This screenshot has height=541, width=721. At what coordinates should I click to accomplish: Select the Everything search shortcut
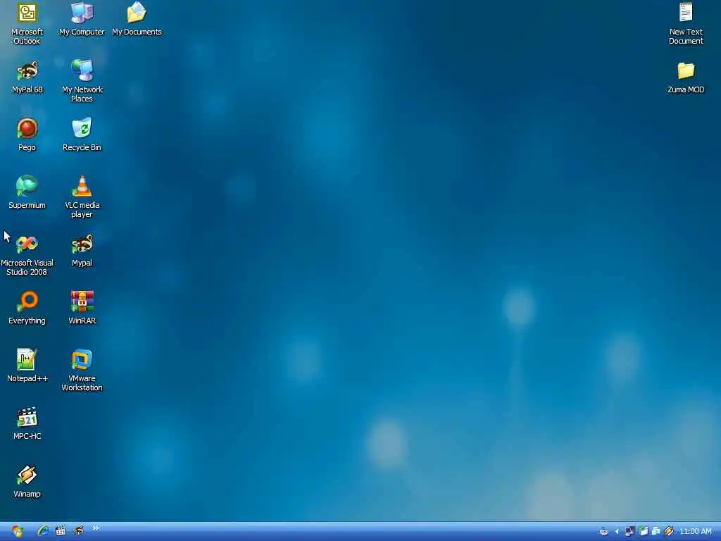(27, 308)
